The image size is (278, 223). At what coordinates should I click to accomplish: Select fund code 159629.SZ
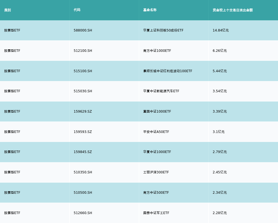[x=83, y=111]
